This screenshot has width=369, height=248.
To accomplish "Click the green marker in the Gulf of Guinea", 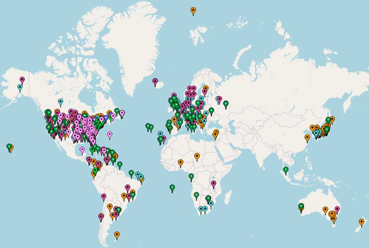I will [191, 177].
